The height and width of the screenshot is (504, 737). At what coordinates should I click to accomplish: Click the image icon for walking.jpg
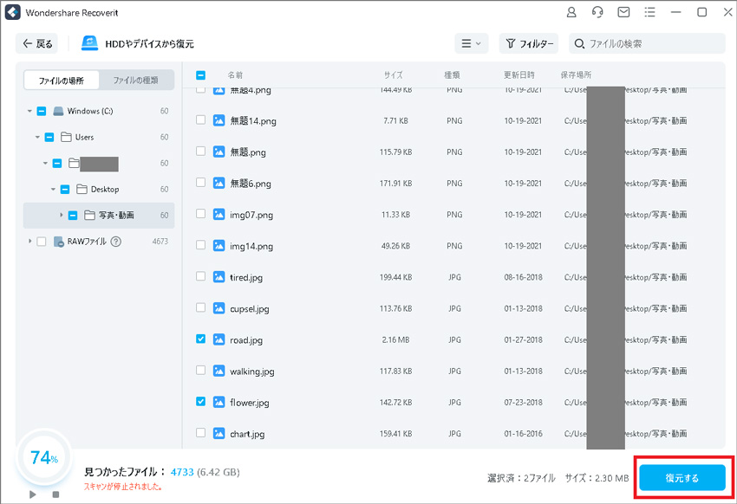219,371
